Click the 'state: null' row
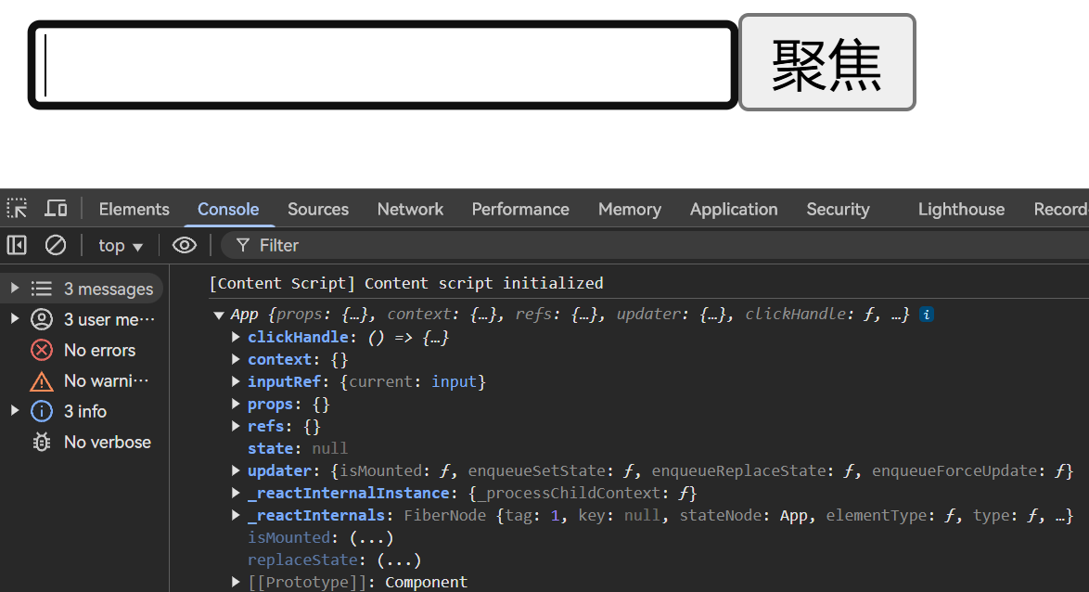This screenshot has height=592, width=1089. point(298,448)
